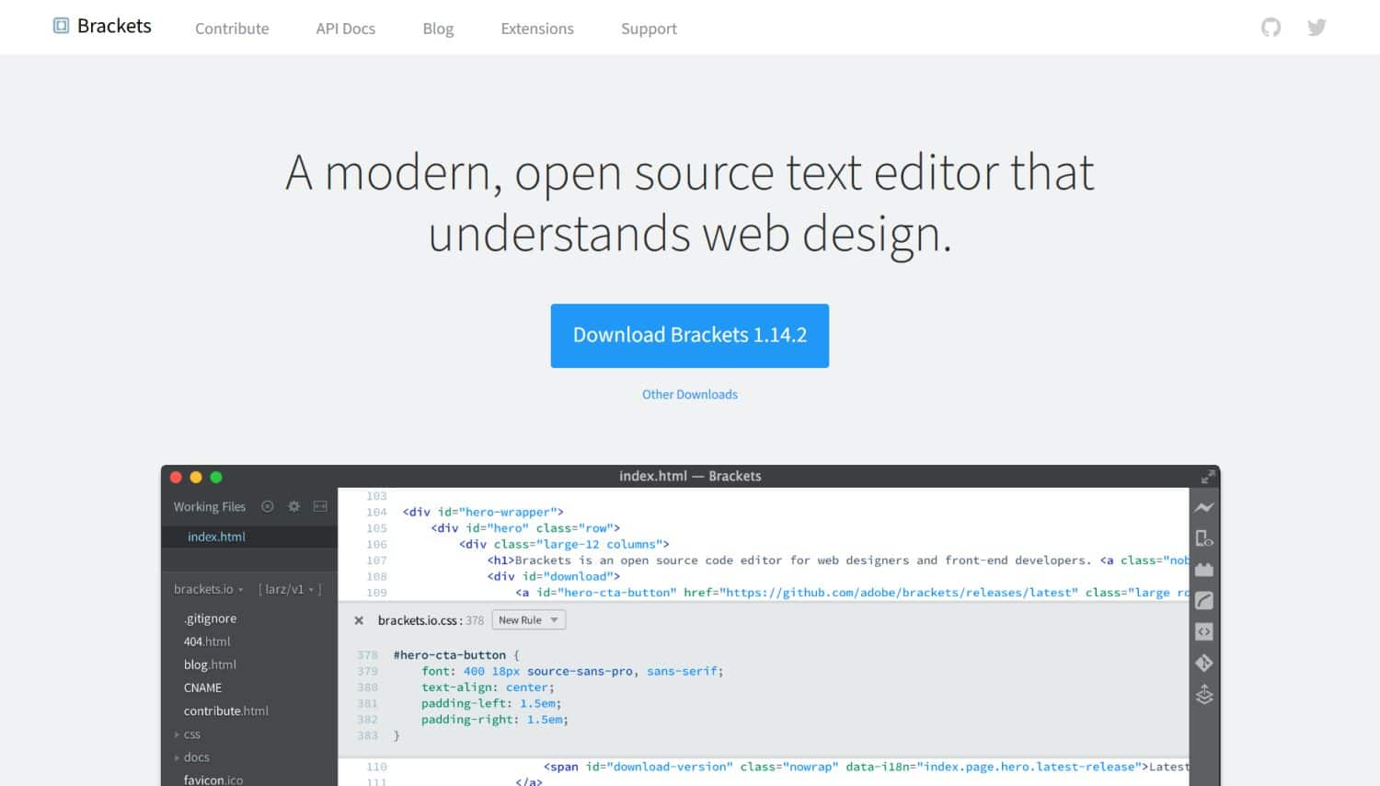Click the Other Downloads link
This screenshot has height=786, width=1380.
(690, 394)
